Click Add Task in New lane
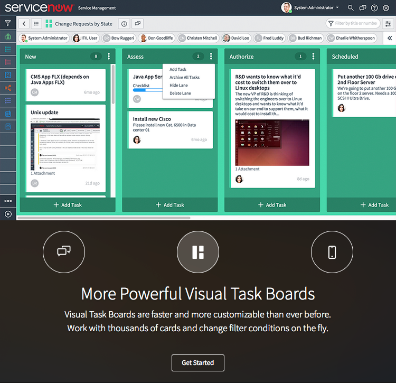Viewport: 396px width, 383px height. click(x=68, y=205)
